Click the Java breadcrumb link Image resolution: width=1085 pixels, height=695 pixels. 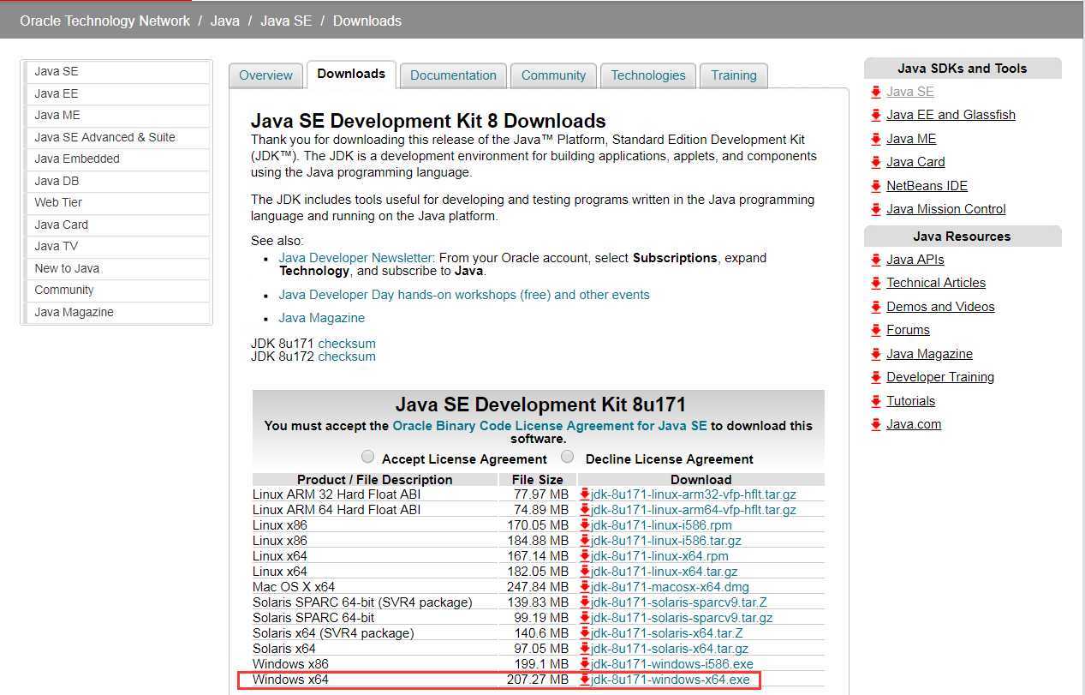[x=225, y=21]
